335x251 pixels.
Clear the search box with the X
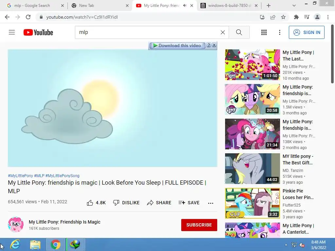click(222, 32)
